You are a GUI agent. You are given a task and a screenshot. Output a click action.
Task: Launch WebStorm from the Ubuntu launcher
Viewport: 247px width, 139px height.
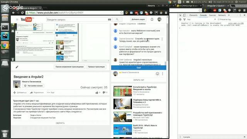point(5,36)
